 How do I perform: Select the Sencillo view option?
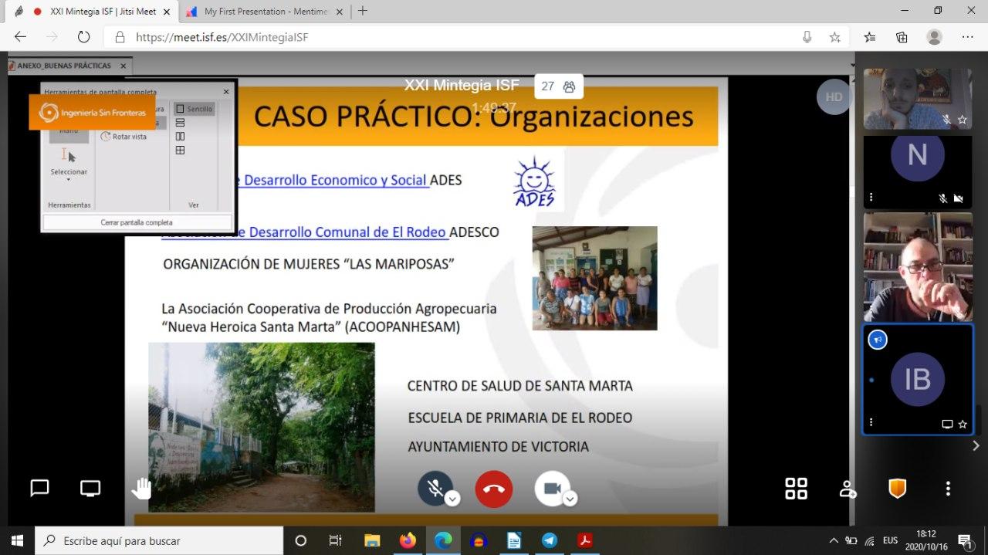click(x=193, y=109)
